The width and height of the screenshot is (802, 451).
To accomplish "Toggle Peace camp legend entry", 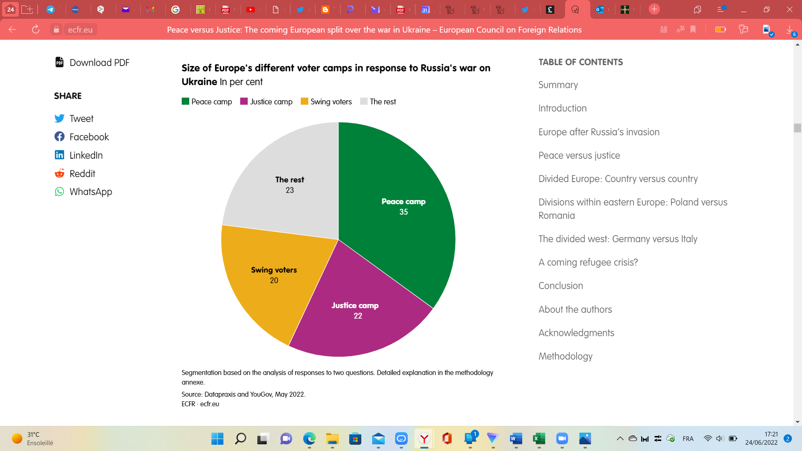I will [207, 101].
